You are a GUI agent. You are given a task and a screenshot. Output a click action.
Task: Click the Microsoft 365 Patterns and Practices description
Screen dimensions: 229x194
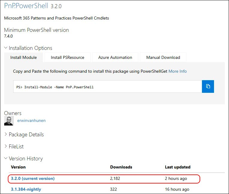(x=56, y=18)
